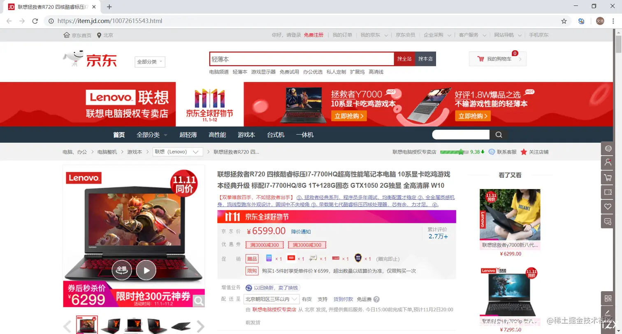Open the profile icon on the right sidebar

(608, 163)
